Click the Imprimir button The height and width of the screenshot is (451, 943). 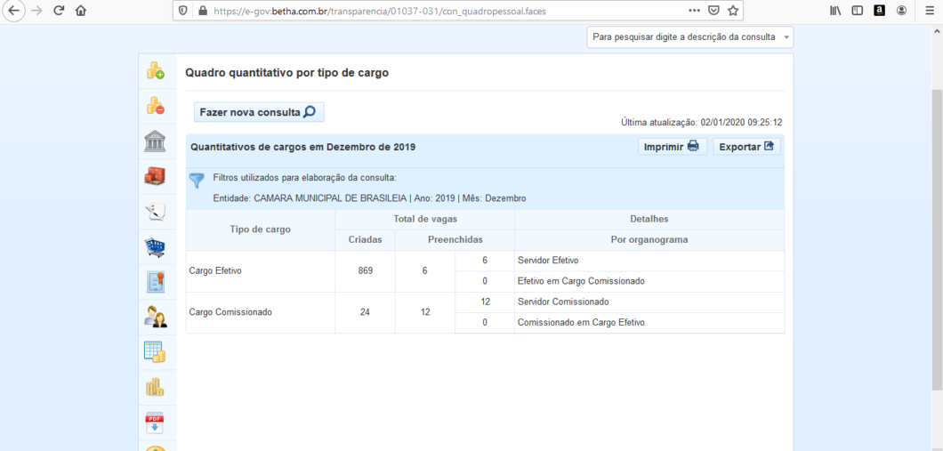[673, 147]
